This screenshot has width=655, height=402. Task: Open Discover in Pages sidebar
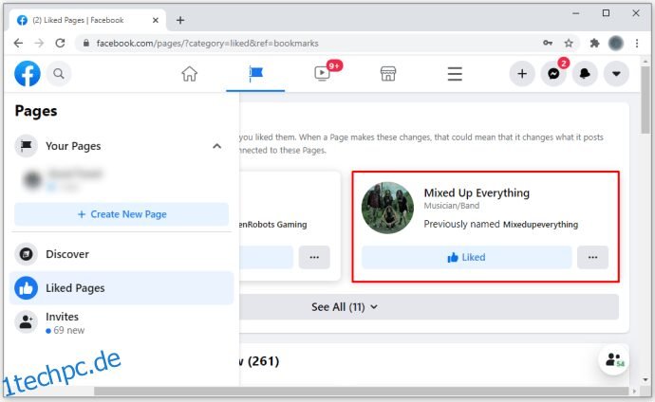point(122,254)
